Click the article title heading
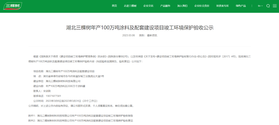Screen dimensions: 279x125 [140, 28]
